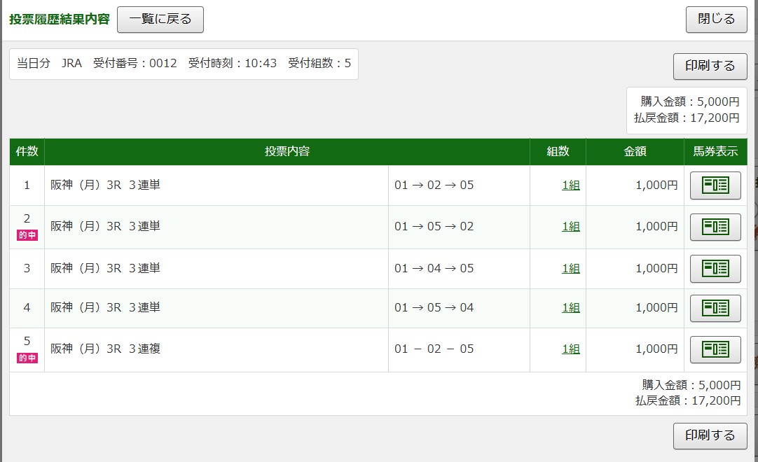
Task: Open 1組 link for 01→05→02 bet
Action: [x=570, y=227]
